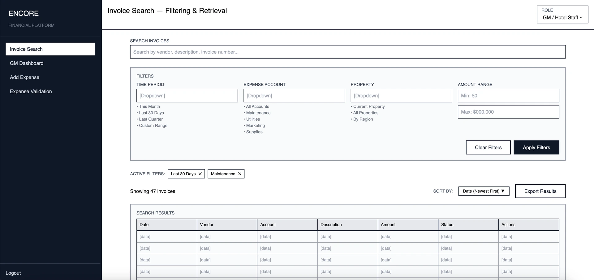Click the invoice search text field
Screen dimensions: 594x280
347,52
